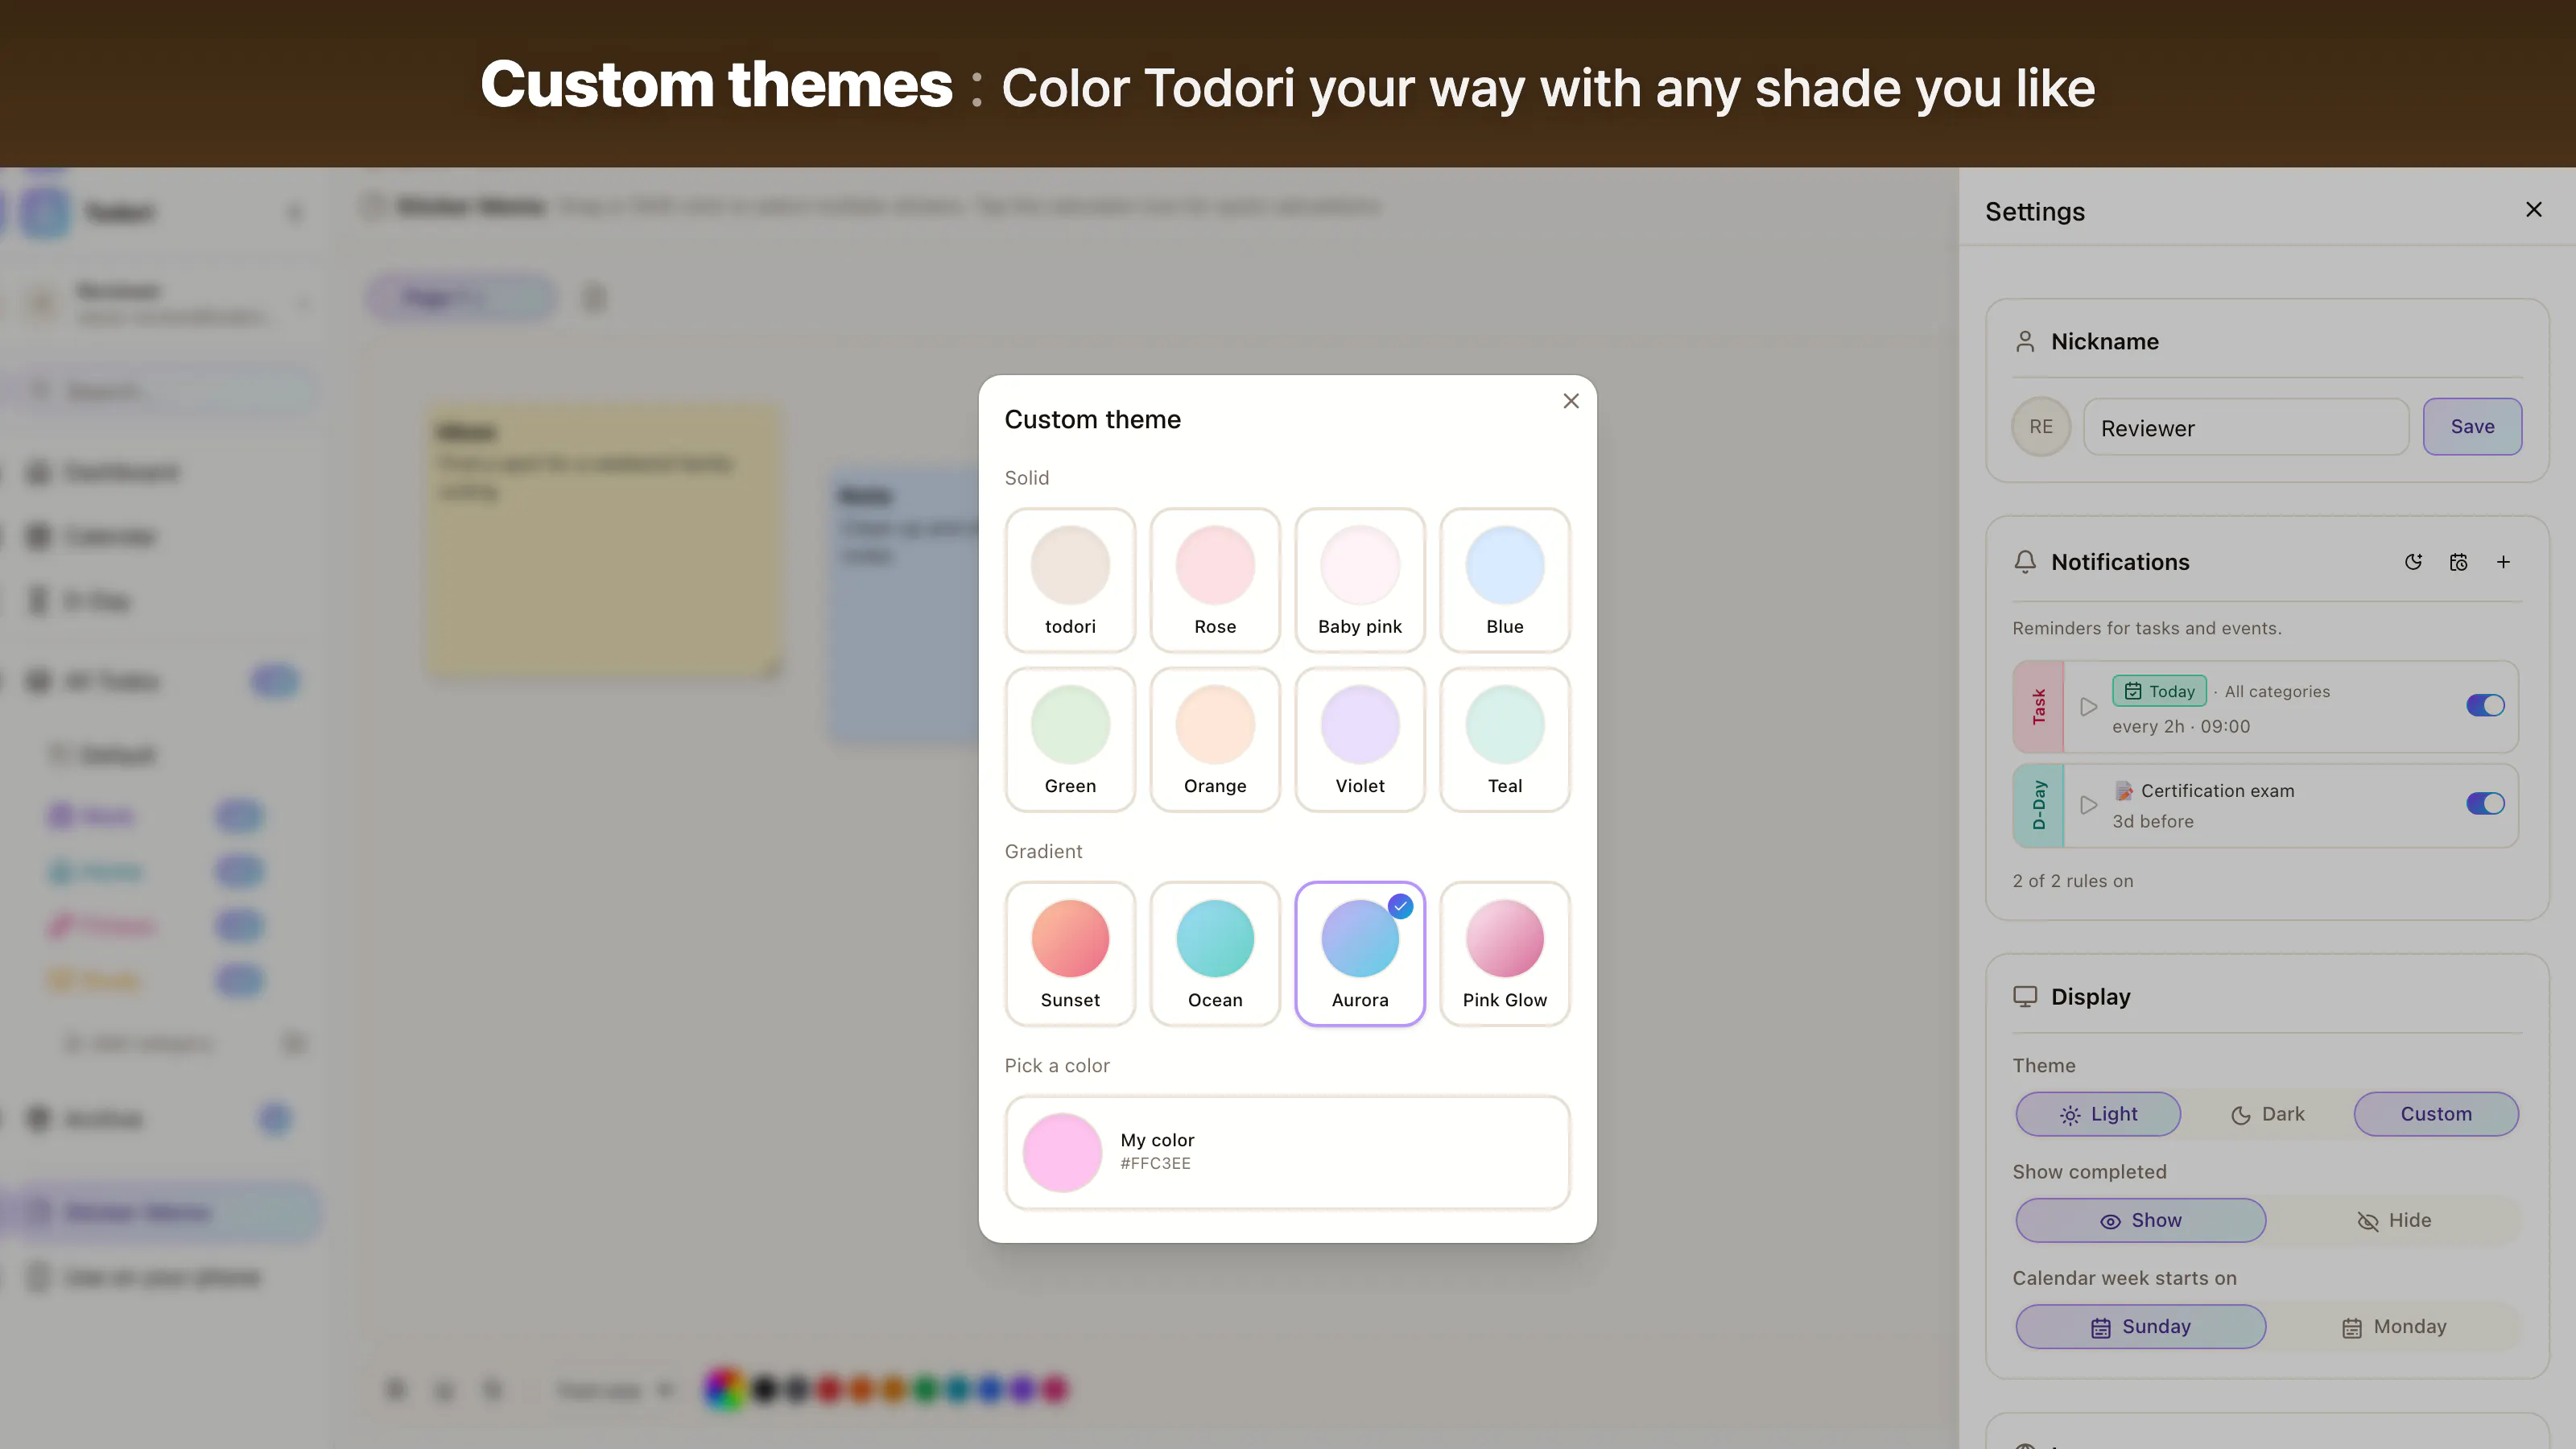The width and height of the screenshot is (2576, 1449).
Task: Click the Settings panel title
Action: pyautogui.click(x=2034, y=212)
